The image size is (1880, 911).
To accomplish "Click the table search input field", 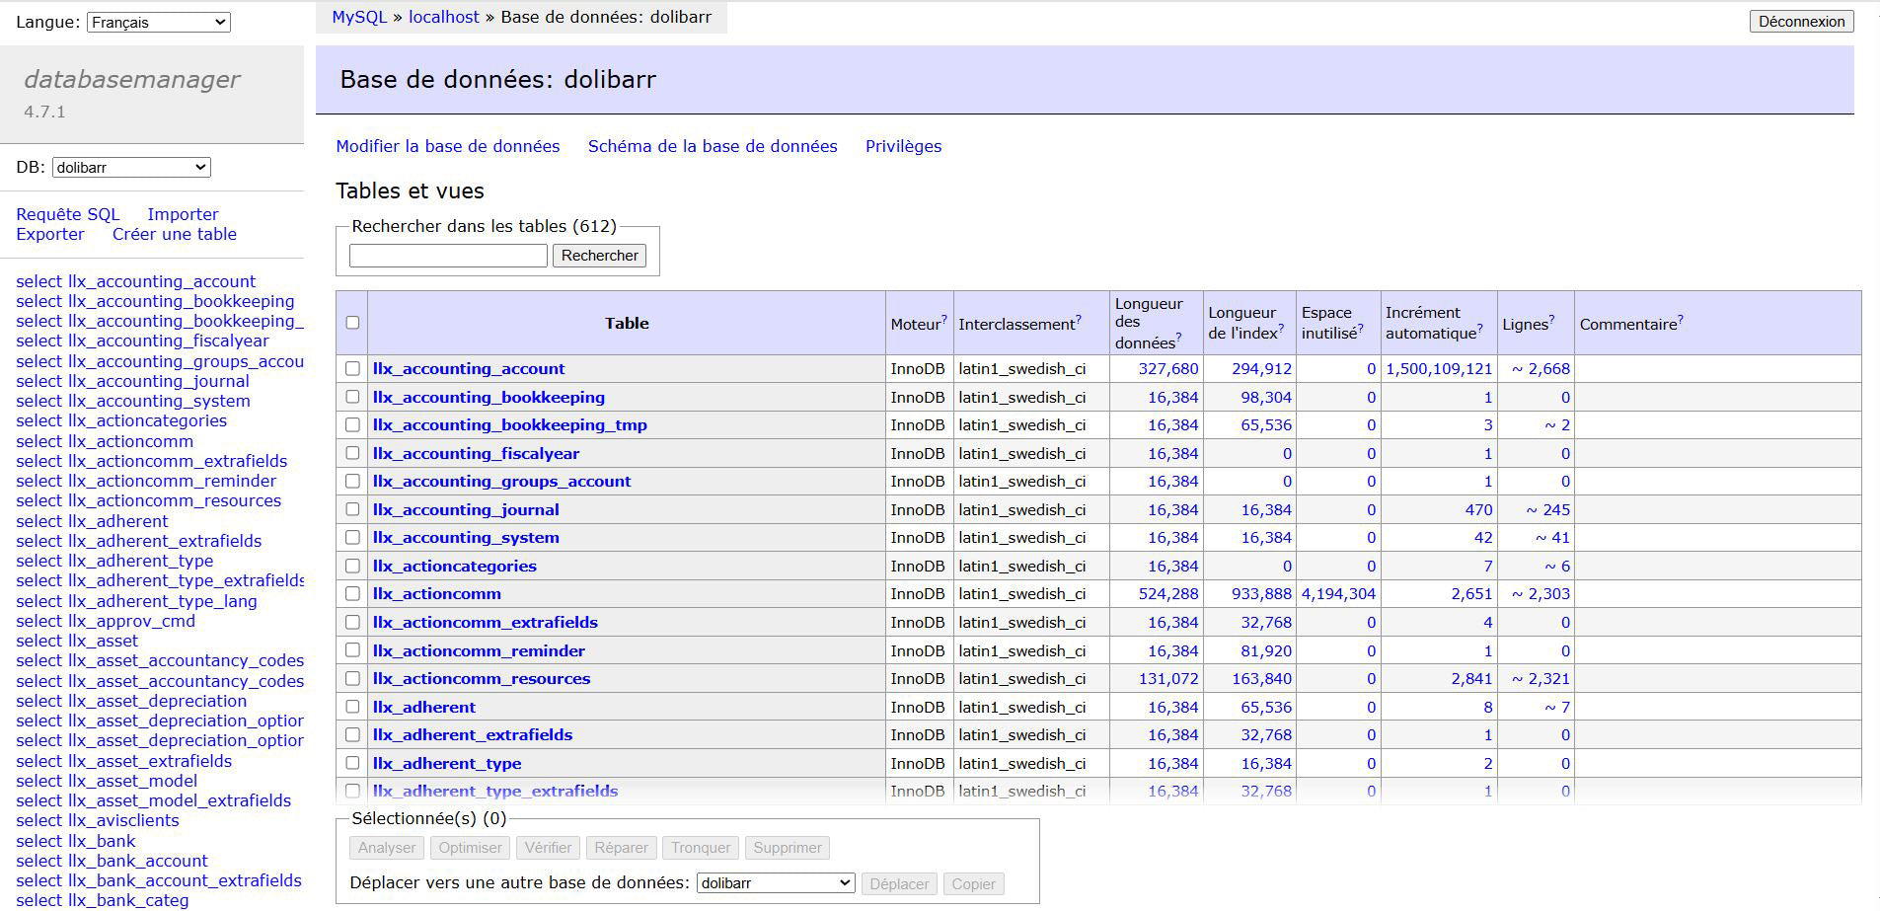I will pyautogui.click(x=448, y=256).
